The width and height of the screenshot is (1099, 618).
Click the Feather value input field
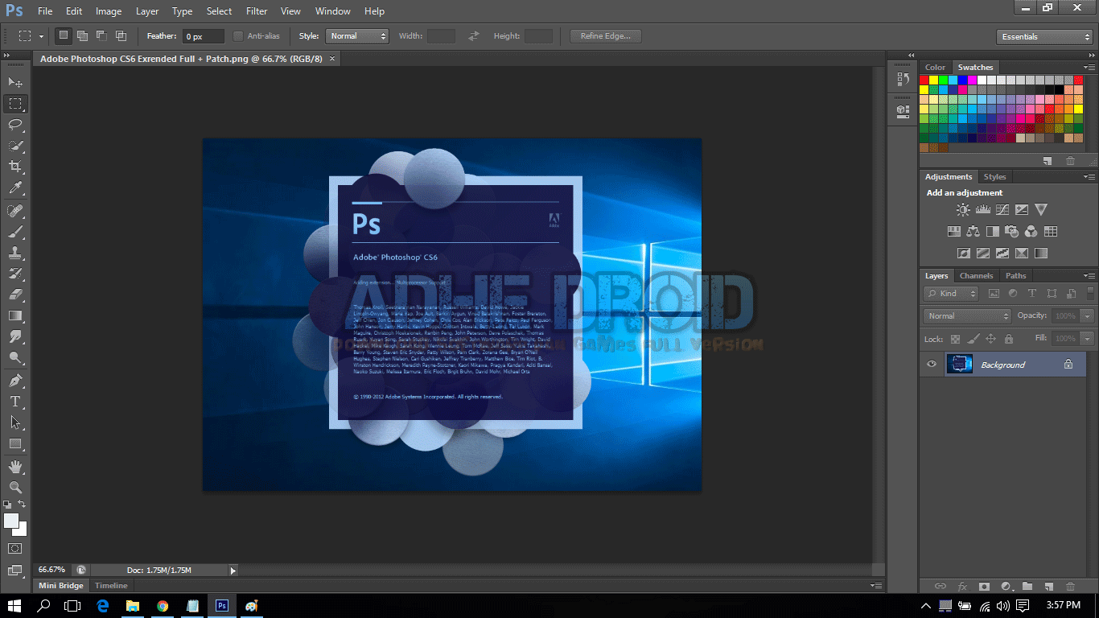click(x=204, y=36)
